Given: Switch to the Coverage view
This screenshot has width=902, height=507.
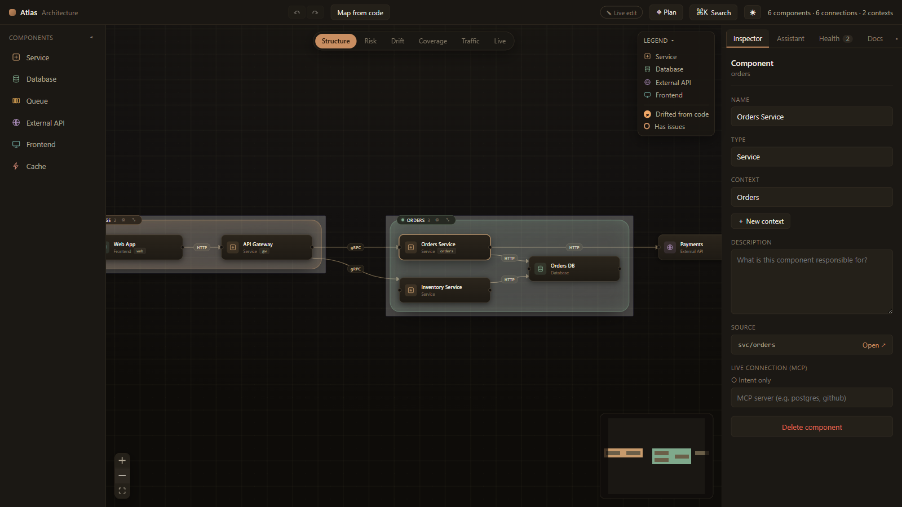Looking at the screenshot, I should click(x=433, y=41).
